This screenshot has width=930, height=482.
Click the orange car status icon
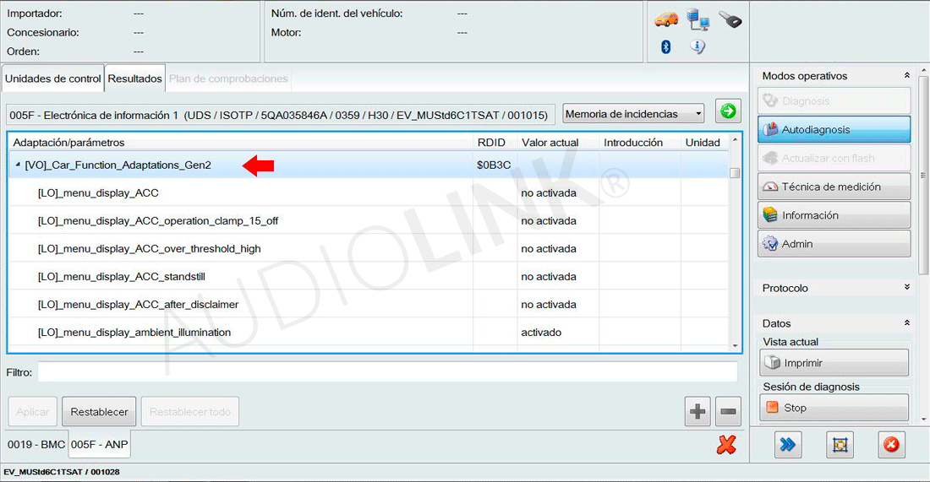pyautogui.click(x=666, y=19)
